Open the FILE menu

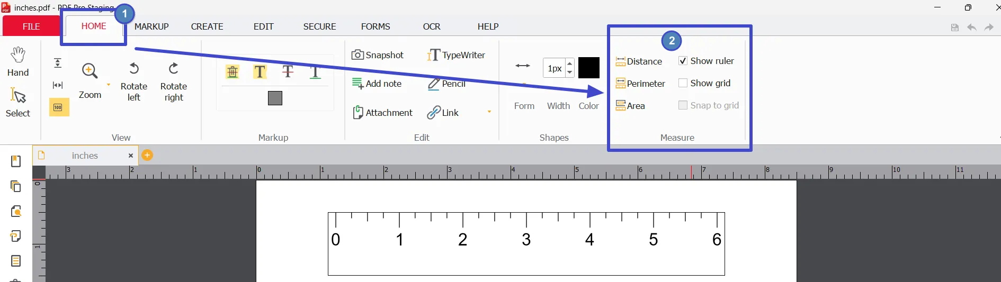point(31,26)
